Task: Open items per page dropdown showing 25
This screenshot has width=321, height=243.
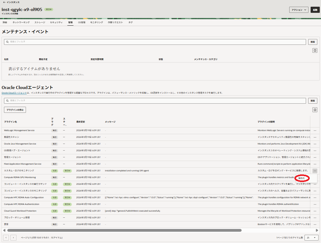Action: pos(311,238)
